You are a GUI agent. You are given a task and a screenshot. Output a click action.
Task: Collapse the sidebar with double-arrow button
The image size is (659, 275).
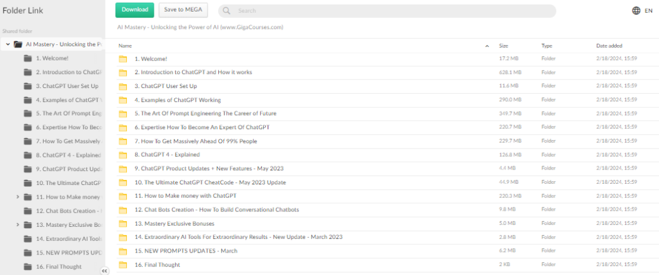(x=105, y=271)
